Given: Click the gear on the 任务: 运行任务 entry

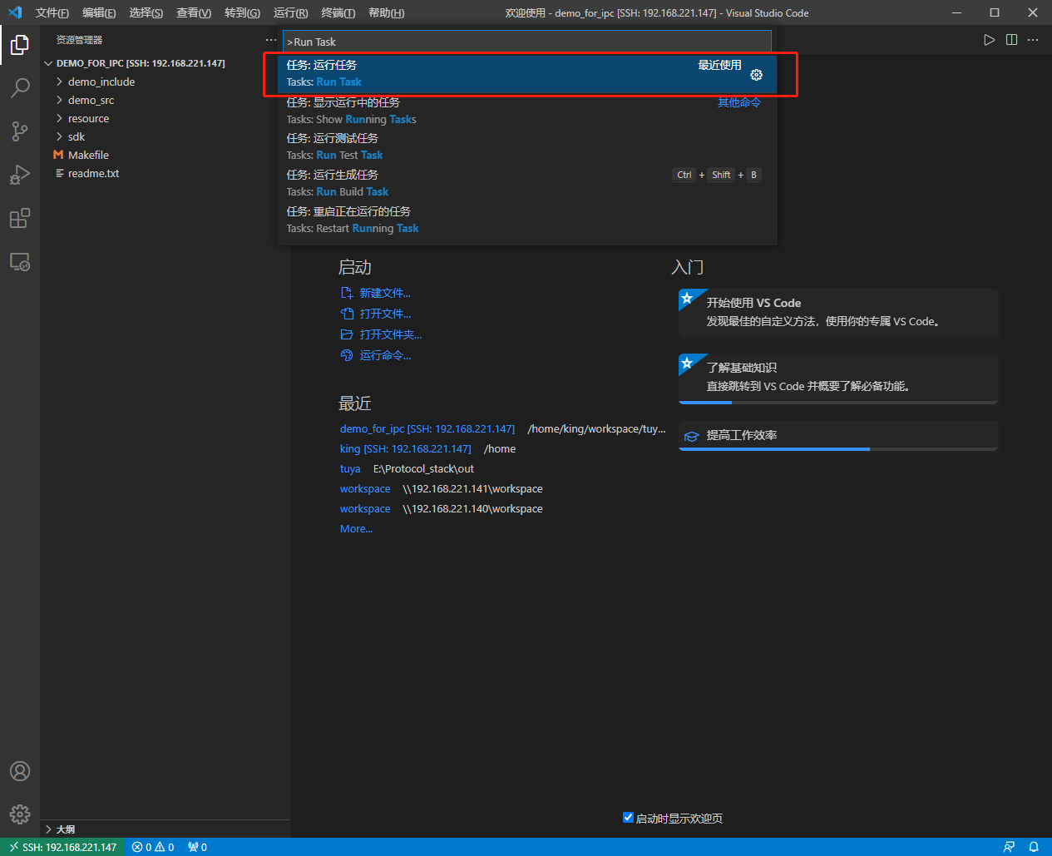Looking at the screenshot, I should pyautogui.click(x=756, y=74).
